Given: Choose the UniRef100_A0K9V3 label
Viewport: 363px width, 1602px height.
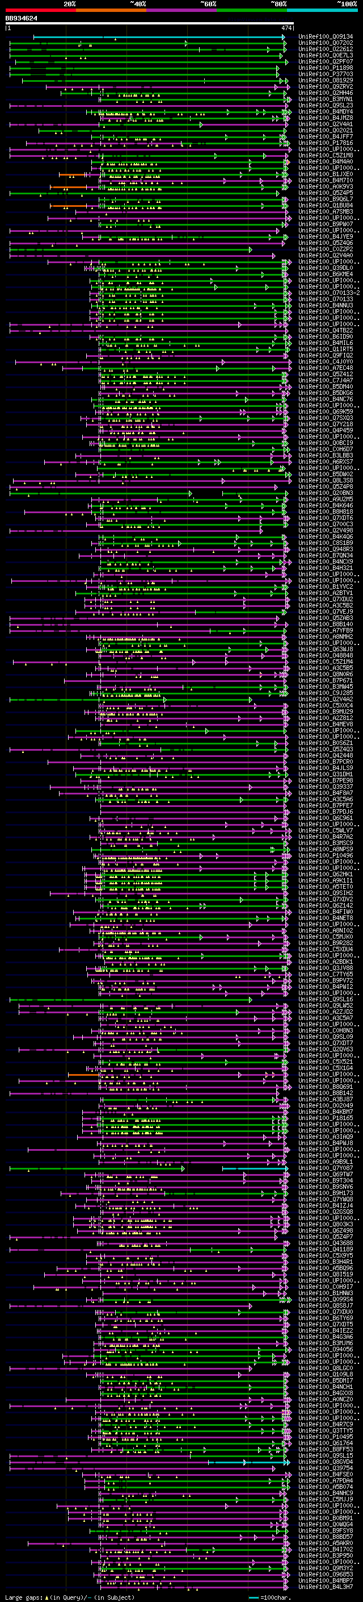Looking at the screenshot, I should tap(326, 186).
